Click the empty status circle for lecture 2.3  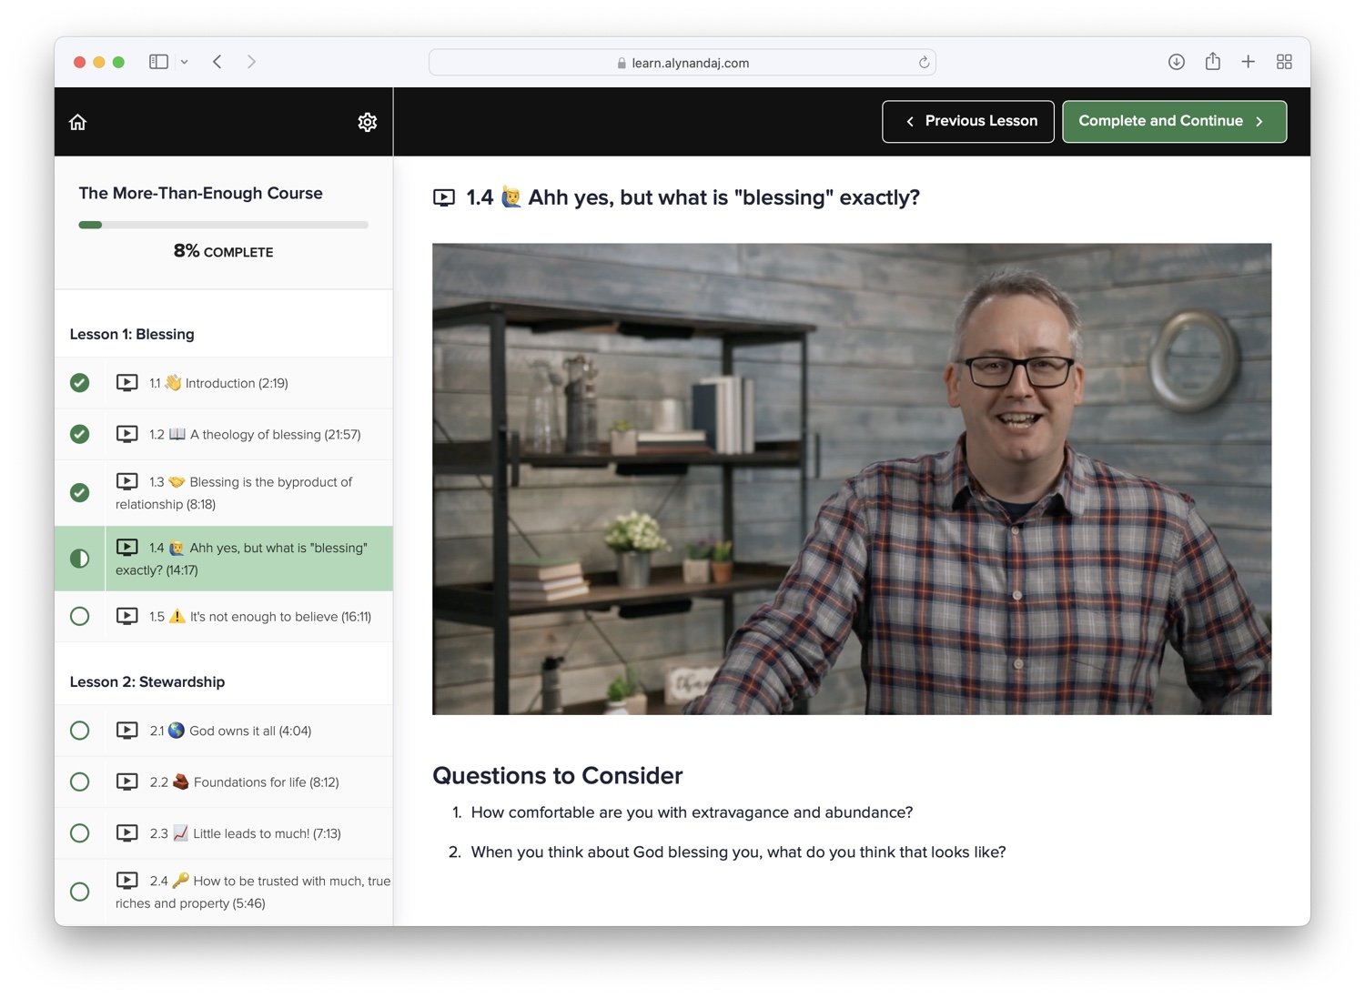coord(80,832)
